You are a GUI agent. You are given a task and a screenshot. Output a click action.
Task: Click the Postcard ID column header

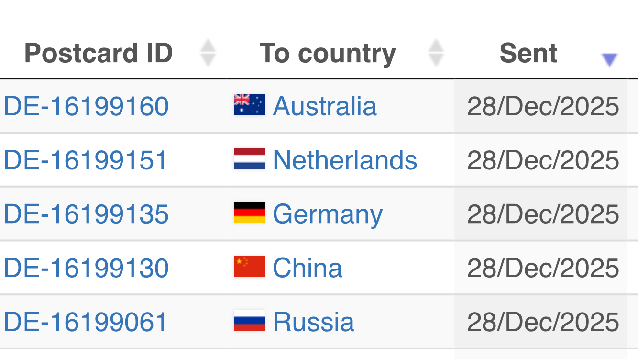(99, 53)
